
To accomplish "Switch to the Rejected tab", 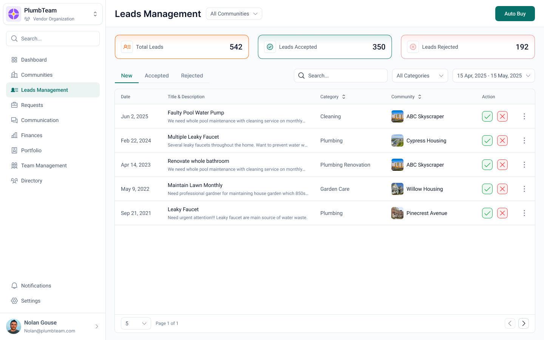I will (x=192, y=76).
